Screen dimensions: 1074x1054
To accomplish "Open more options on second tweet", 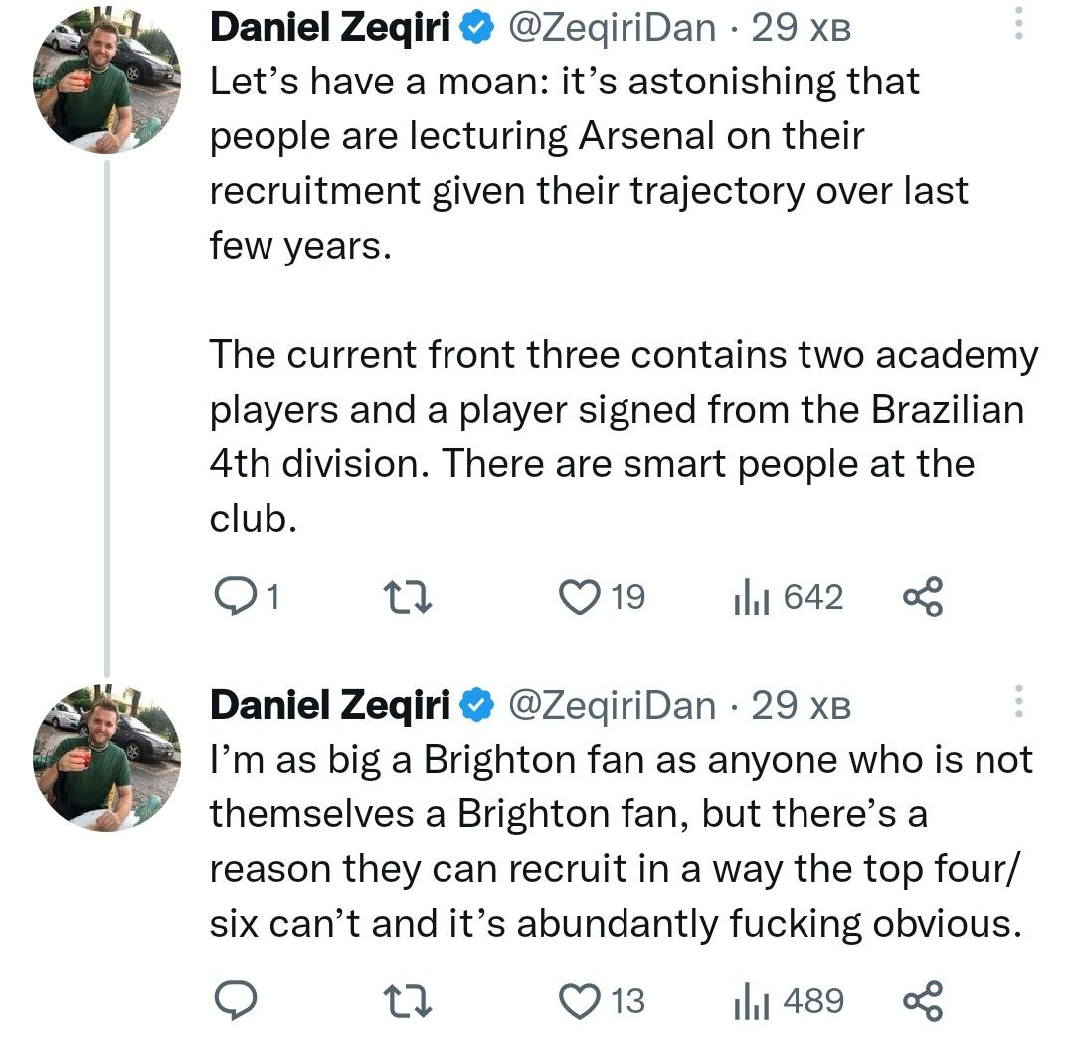I will 1018,702.
